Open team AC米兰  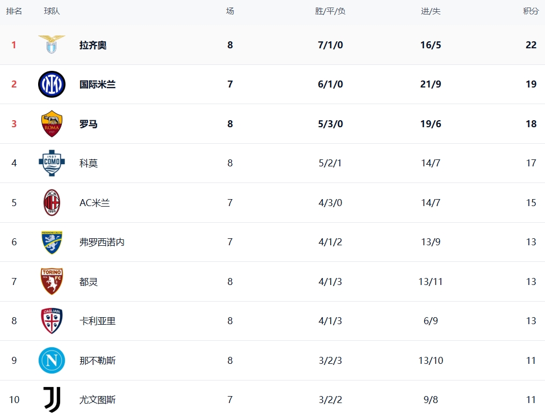[95, 203]
